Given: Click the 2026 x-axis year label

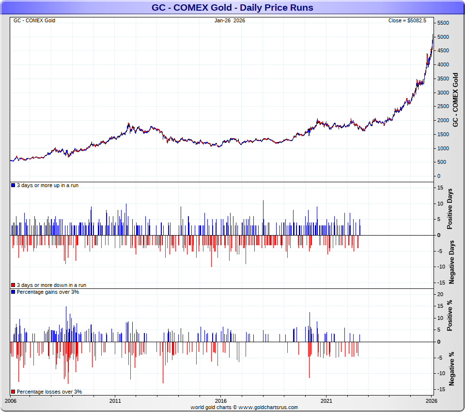Looking at the screenshot, I should coord(431,401).
